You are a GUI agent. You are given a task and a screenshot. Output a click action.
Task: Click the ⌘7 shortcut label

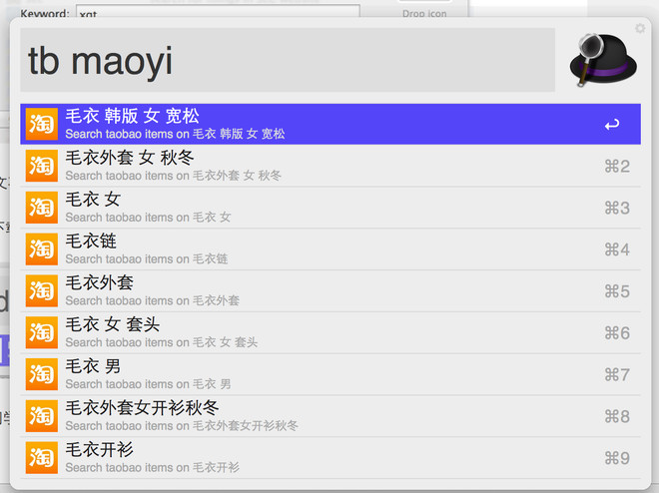pyautogui.click(x=617, y=374)
